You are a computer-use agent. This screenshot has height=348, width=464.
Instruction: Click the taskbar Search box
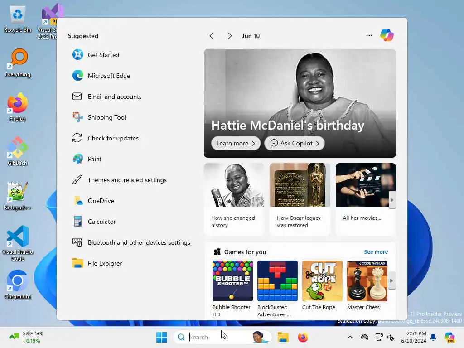pyautogui.click(x=222, y=337)
